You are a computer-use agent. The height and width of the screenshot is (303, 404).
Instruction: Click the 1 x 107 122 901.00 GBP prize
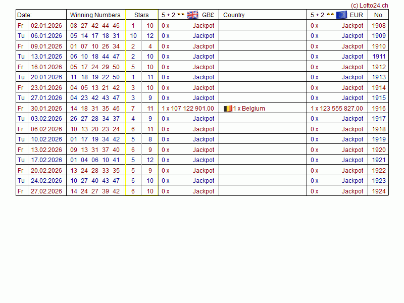[188, 108]
